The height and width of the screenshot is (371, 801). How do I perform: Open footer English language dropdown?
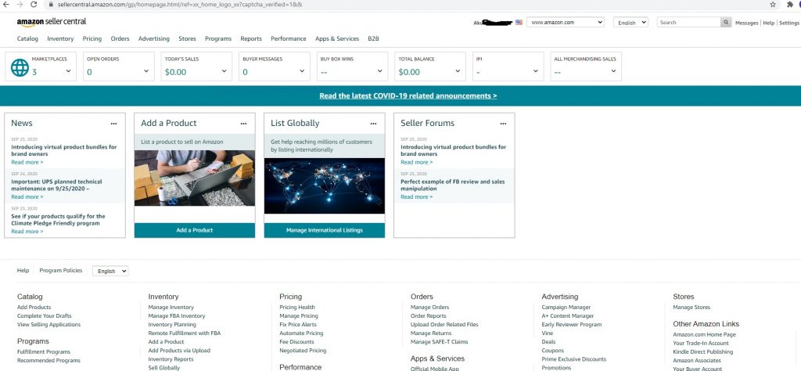click(110, 272)
